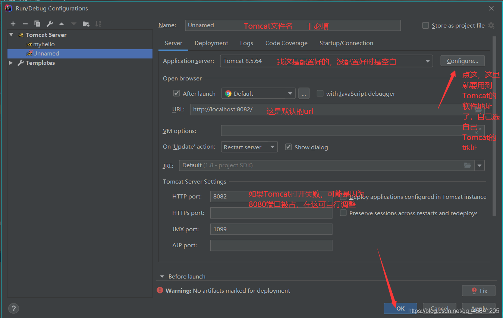Open the Logs tab

coord(246,43)
